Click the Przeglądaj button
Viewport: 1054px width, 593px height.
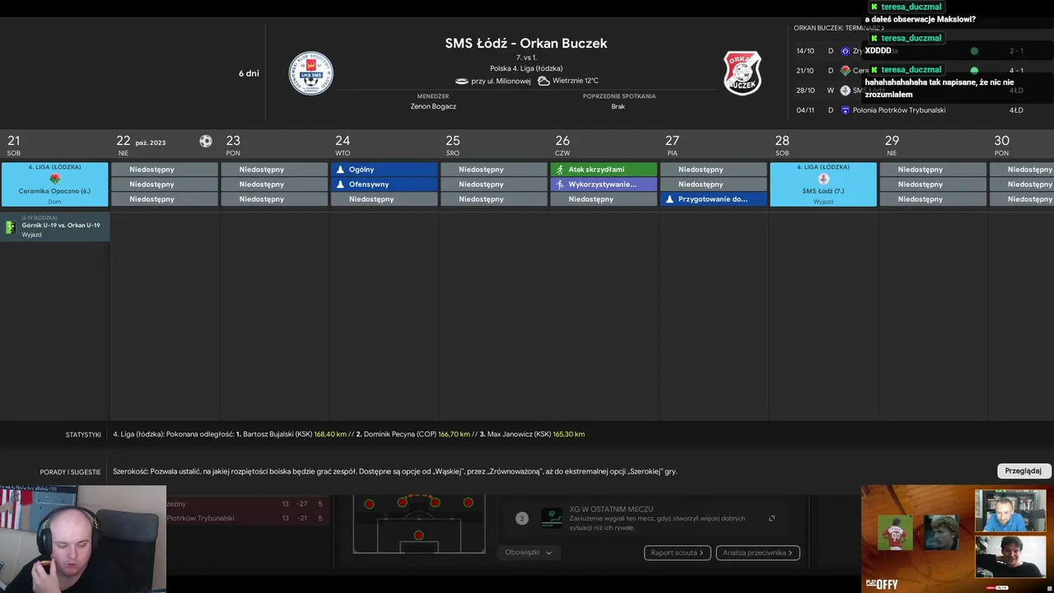1024,471
